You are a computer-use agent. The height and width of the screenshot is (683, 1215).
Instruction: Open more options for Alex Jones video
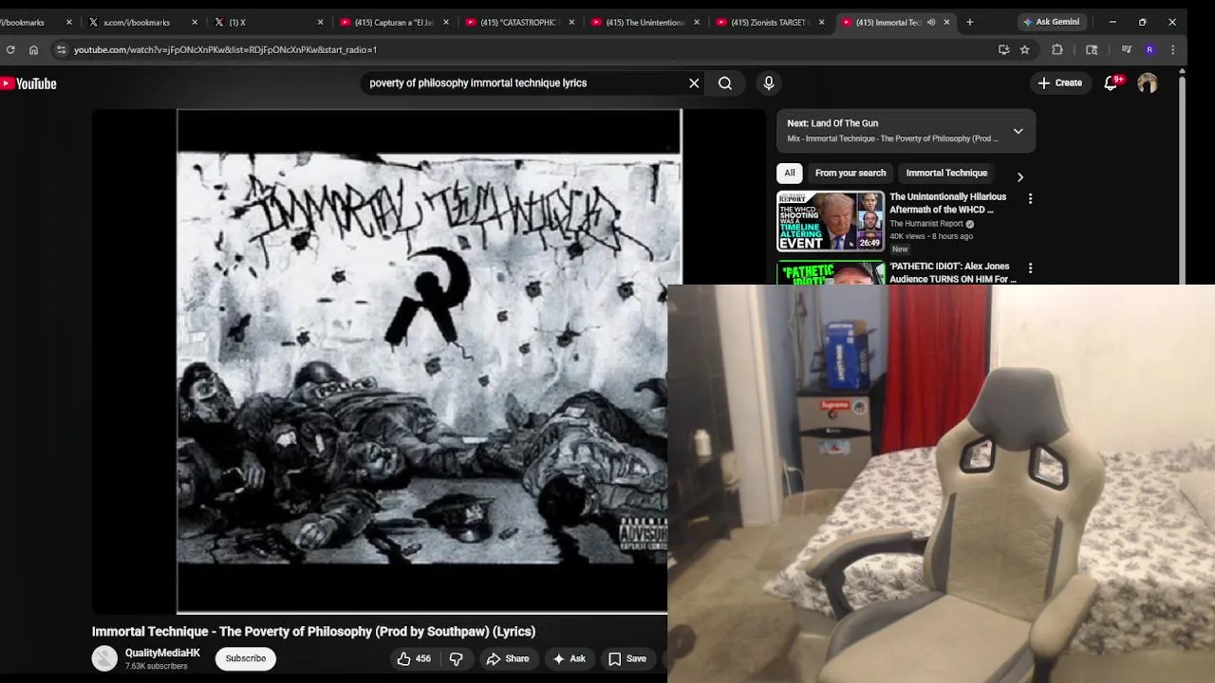tap(1030, 268)
